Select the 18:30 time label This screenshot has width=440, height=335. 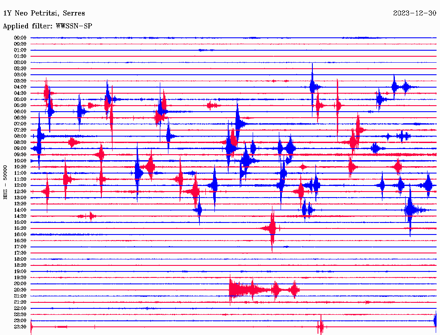click(x=20, y=265)
